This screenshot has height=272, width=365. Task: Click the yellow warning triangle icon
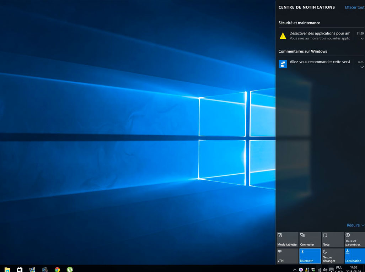point(283,36)
